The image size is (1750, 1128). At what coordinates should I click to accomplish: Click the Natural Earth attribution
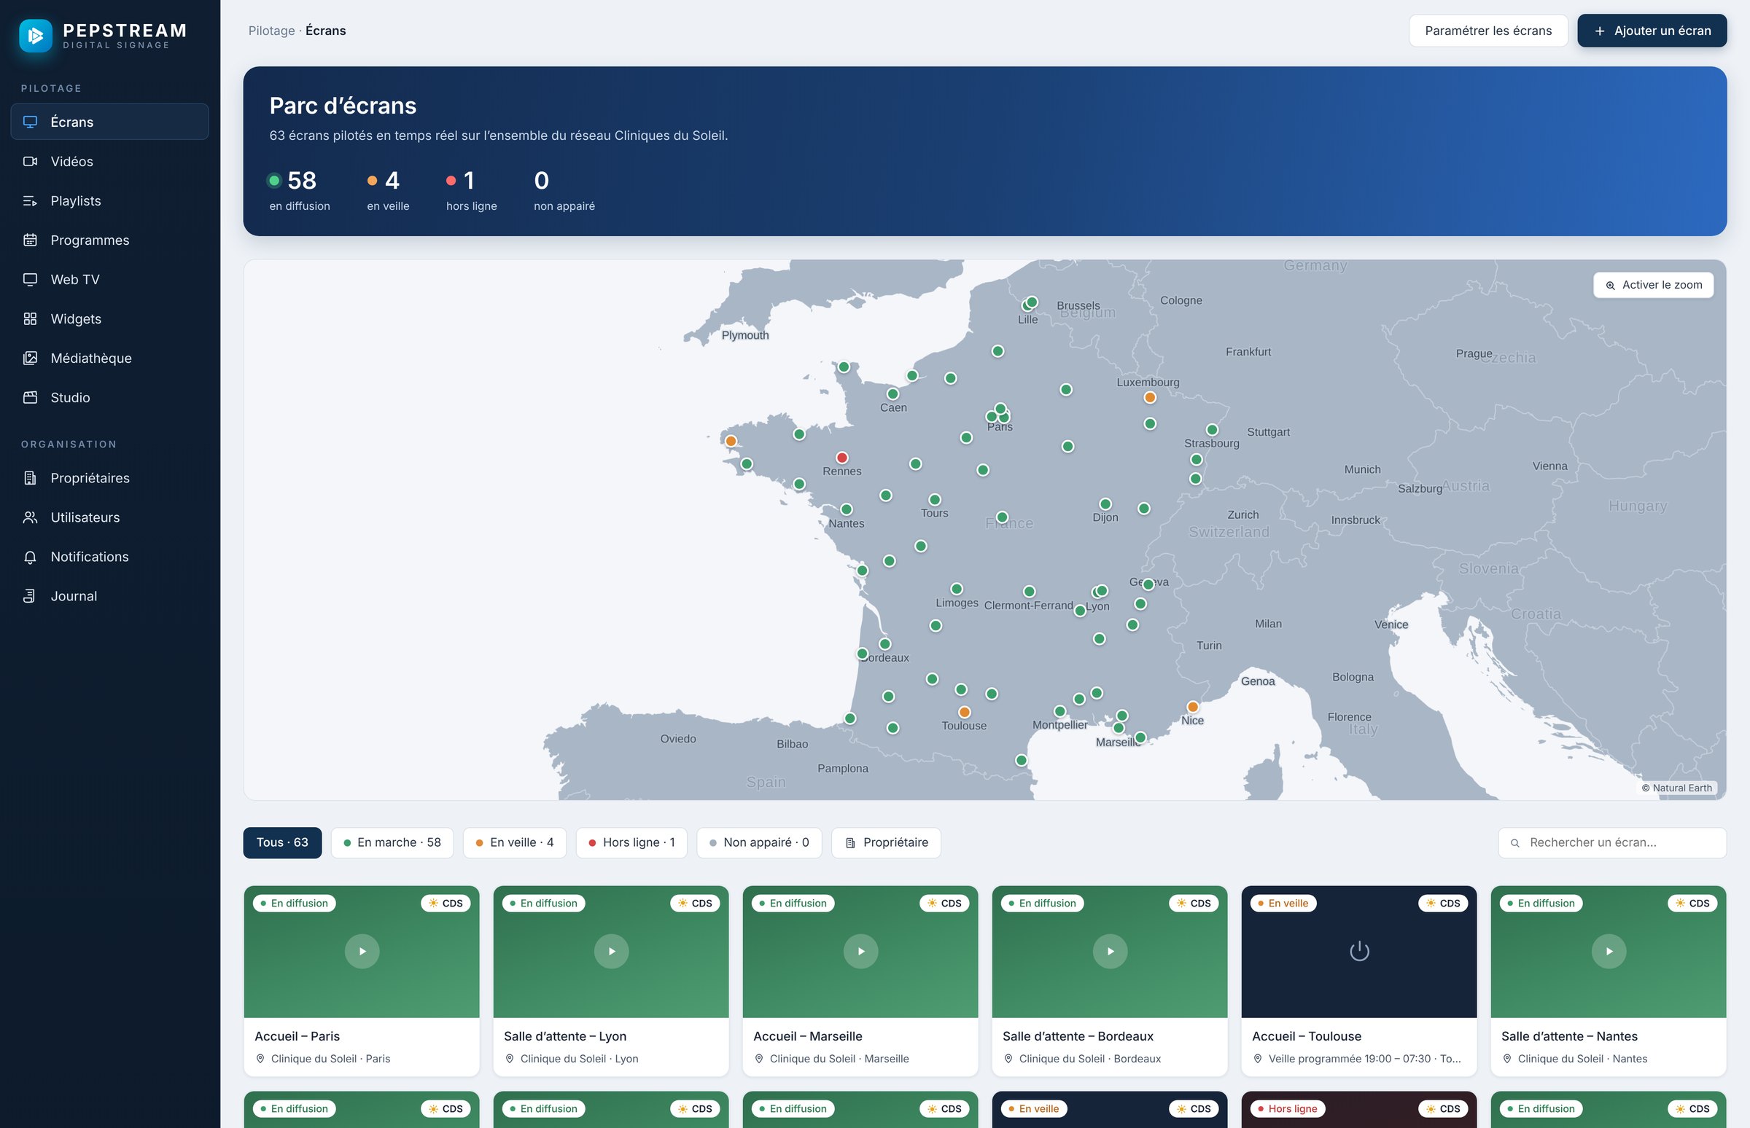(x=1676, y=788)
